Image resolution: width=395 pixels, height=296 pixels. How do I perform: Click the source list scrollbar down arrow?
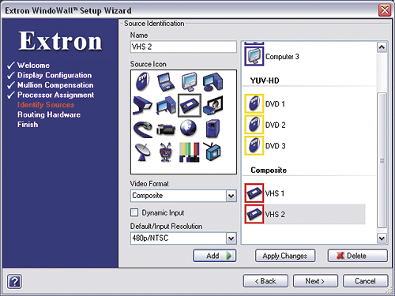(382, 238)
